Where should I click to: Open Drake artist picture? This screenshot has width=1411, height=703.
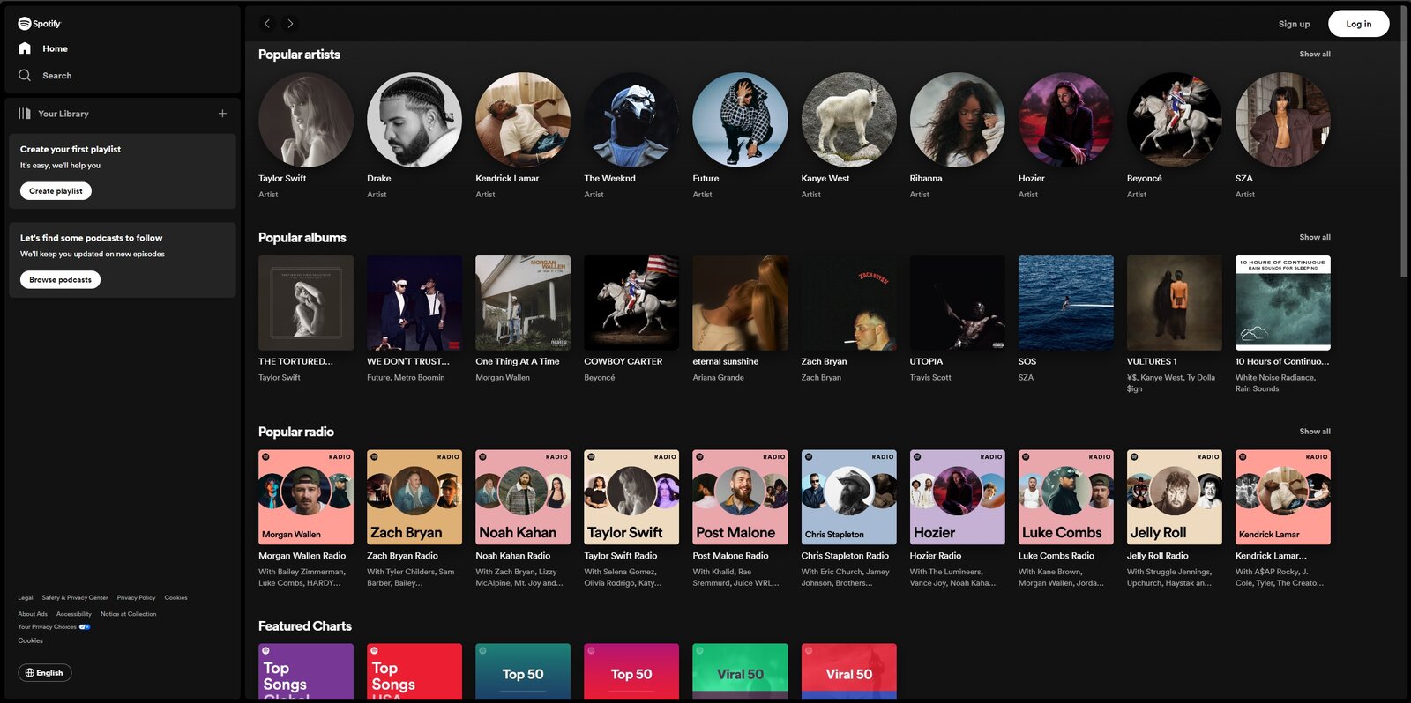click(414, 120)
